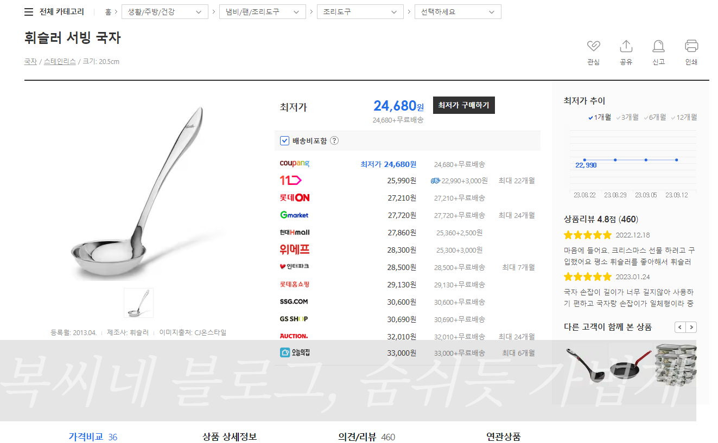
Task: Click the AUCTION 32,010원 price
Action: coord(402,337)
